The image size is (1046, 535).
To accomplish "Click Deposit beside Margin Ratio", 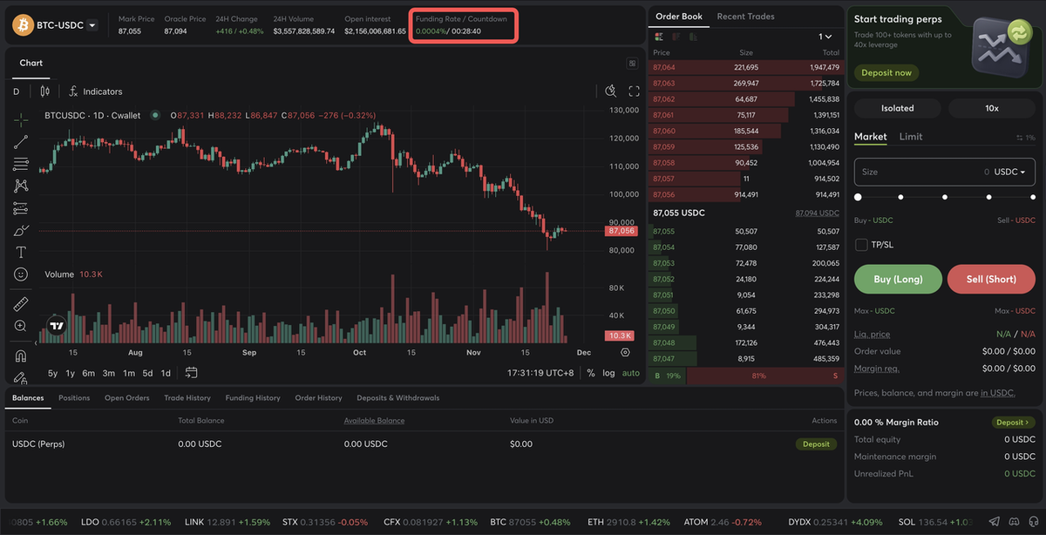I will click(1014, 423).
